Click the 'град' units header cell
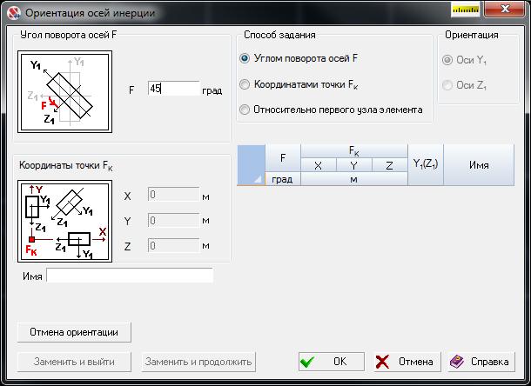This screenshot has width=531, height=386. click(x=283, y=179)
